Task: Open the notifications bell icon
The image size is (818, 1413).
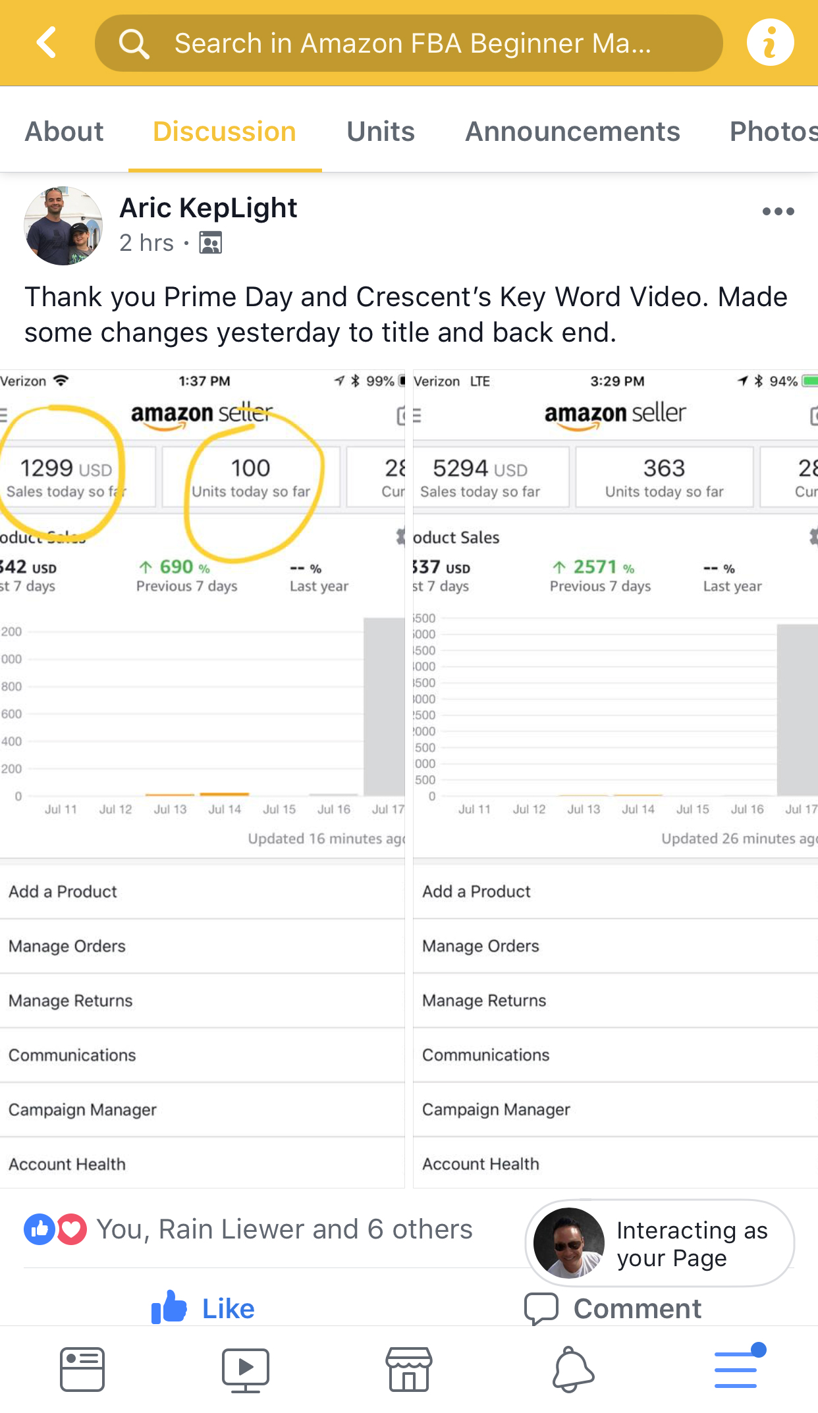Action: (572, 1370)
